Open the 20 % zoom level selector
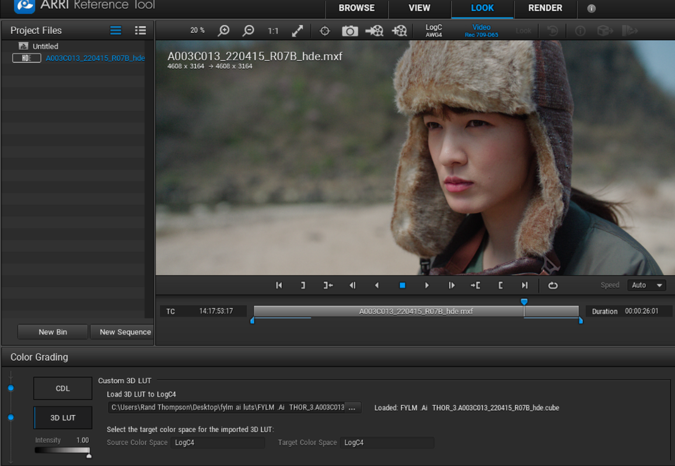 click(x=198, y=30)
